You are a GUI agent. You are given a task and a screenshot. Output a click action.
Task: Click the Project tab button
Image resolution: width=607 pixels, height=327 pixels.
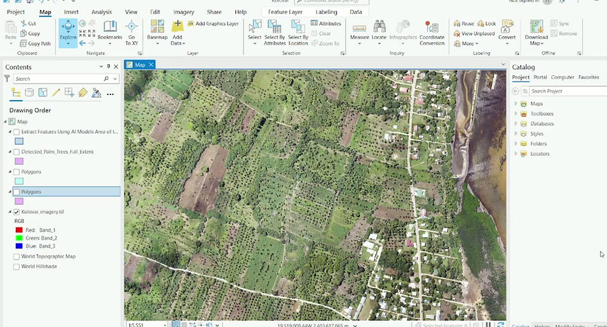pos(16,12)
